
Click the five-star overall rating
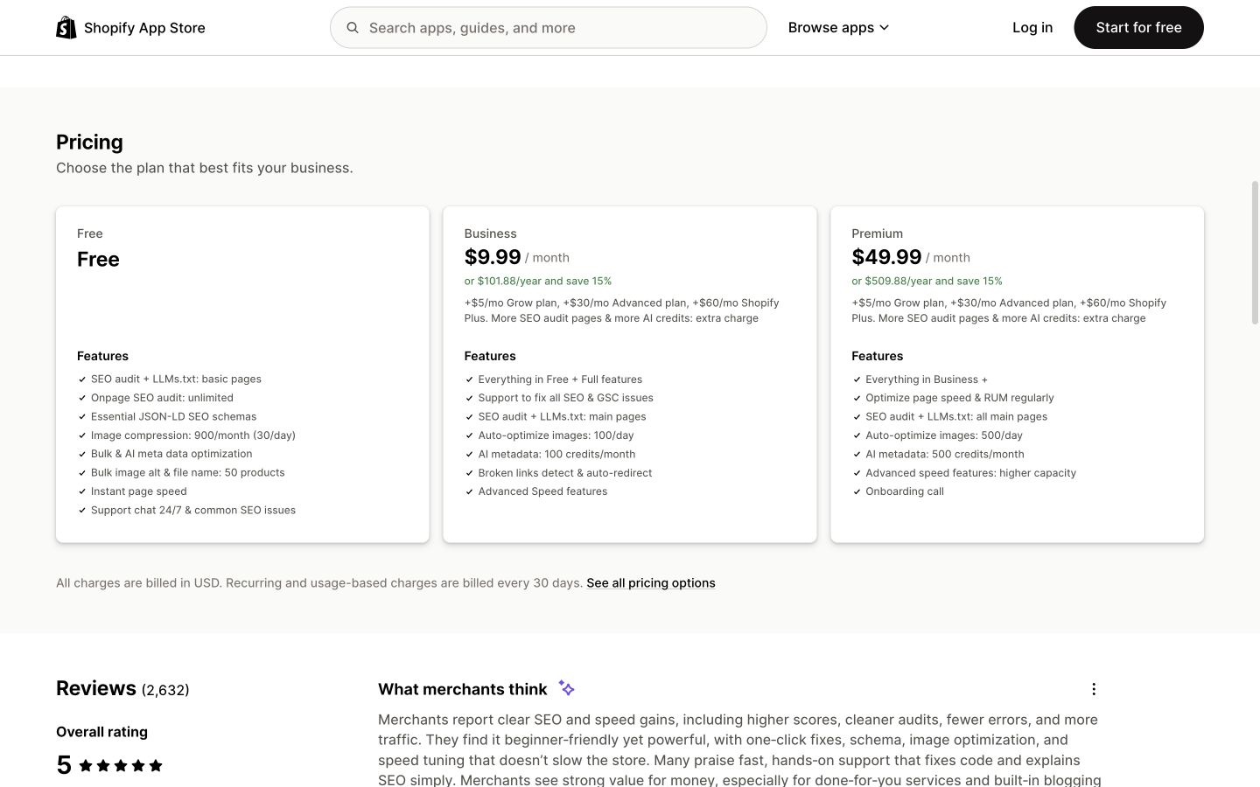pyautogui.click(x=121, y=766)
